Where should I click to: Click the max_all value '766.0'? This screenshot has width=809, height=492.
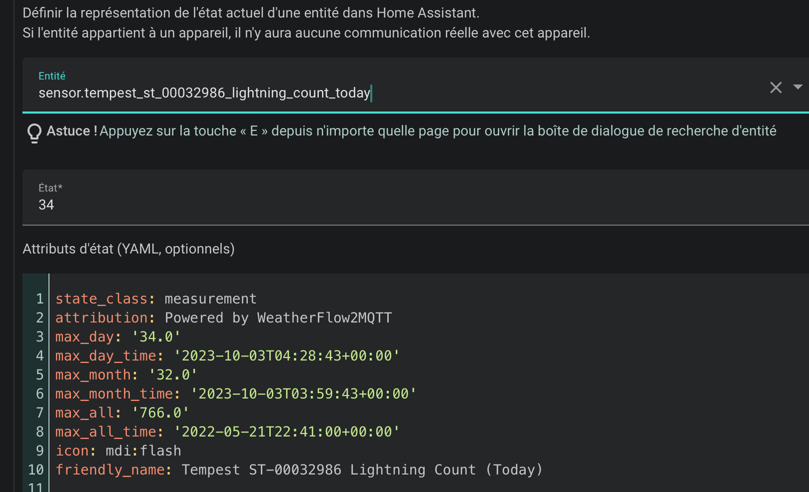(x=161, y=412)
